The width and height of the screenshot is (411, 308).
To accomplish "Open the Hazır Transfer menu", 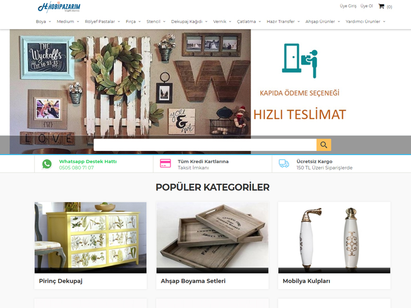I will tap(284, 22).
